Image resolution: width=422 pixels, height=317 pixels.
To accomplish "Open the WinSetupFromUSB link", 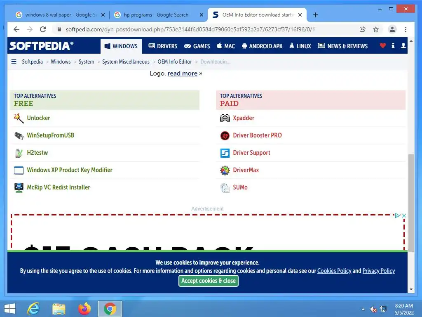I will coord(50,135).
